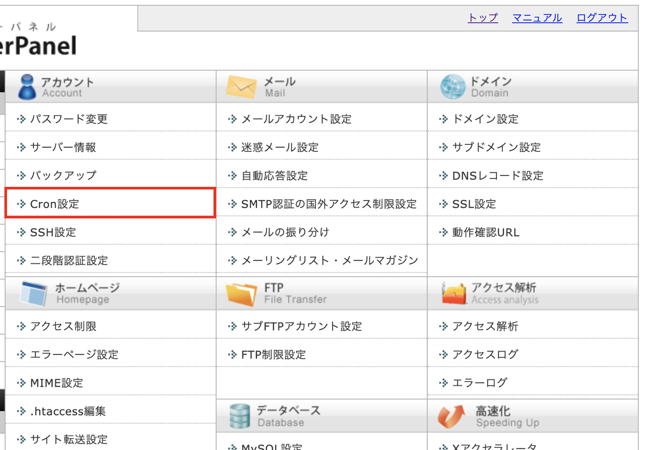Click the Database cylinder icon

click(240, 416)
